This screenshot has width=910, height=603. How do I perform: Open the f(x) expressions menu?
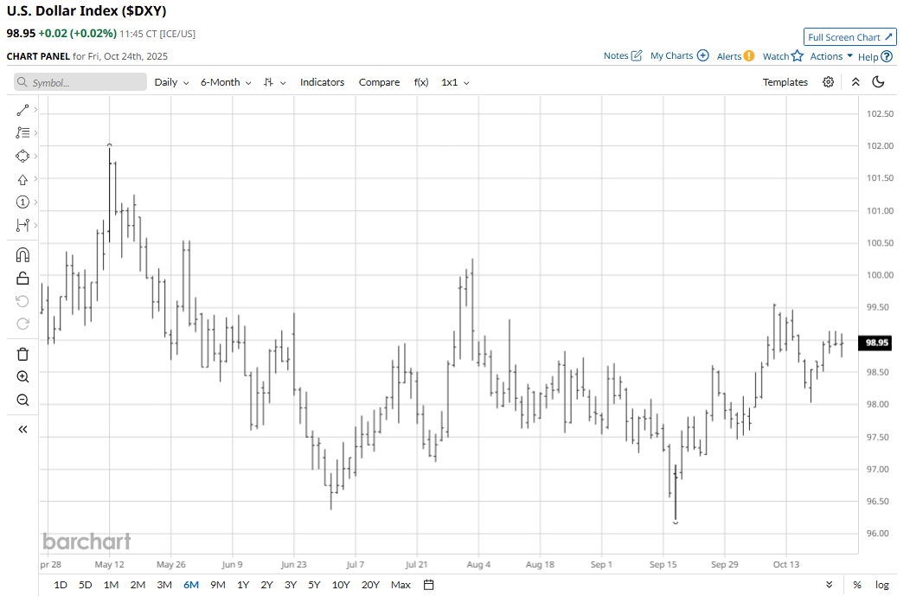421,82
